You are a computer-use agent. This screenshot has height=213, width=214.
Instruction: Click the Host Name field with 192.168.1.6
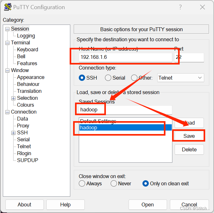pos(125,57)
